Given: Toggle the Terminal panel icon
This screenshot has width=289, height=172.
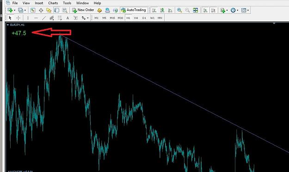Looking at the screenshot, I should click(x=57, y=10).
